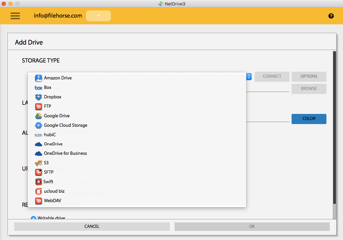343x240 pixels.
Task: Click the OneDrive cloud icon
Action: [x=39, y=144]
